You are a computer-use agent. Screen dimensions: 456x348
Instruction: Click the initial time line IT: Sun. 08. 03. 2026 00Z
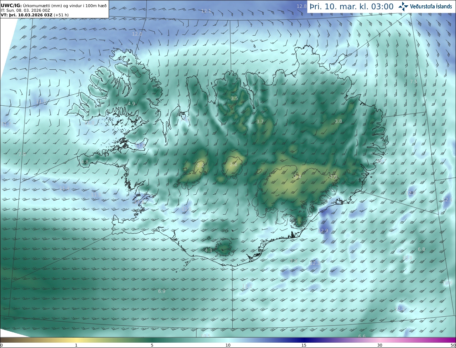click(25, 10)
